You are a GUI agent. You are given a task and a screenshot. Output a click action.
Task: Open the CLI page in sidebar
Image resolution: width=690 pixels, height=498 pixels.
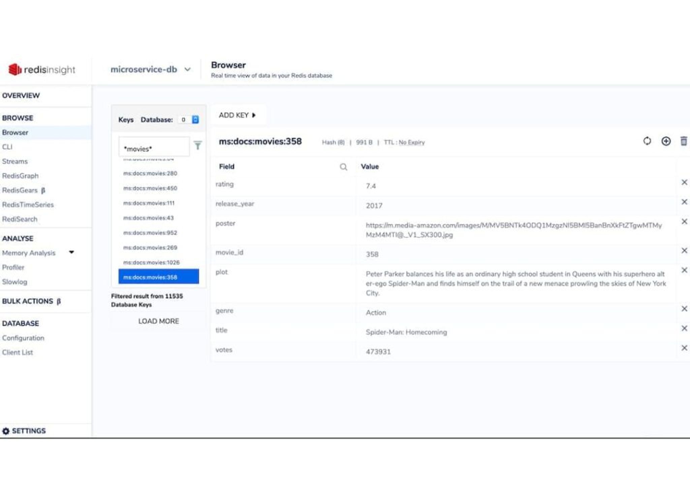click(x=7, y=147)
